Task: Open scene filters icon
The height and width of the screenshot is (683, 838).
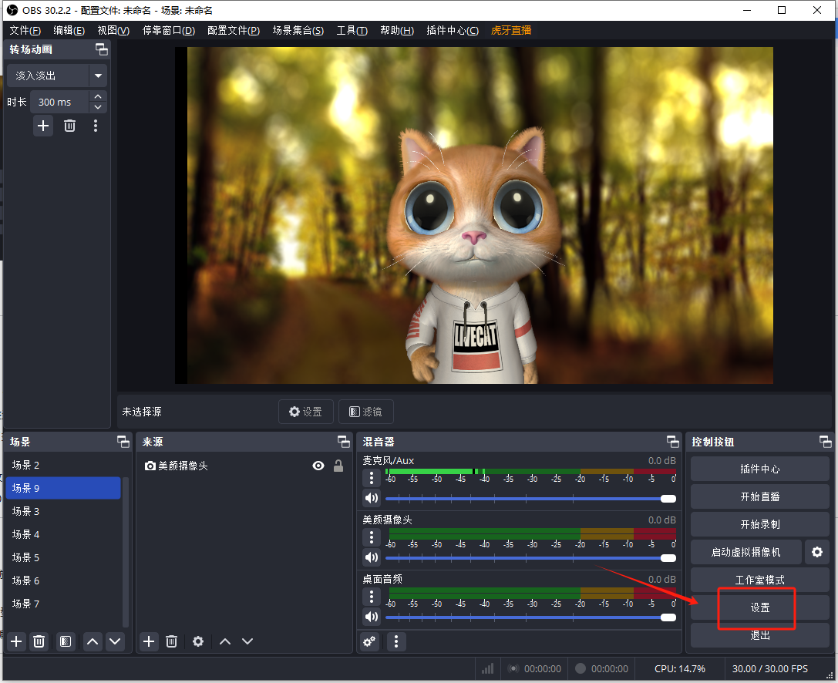Action: (66, 641)
